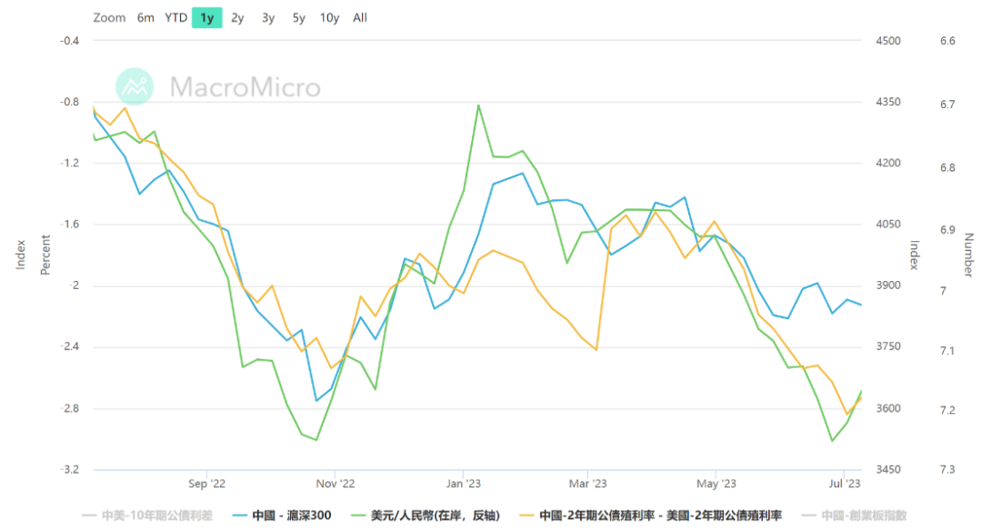Click the Percent axis title
Viewport: 982px width, 531px height.
(x=45, y=255)
